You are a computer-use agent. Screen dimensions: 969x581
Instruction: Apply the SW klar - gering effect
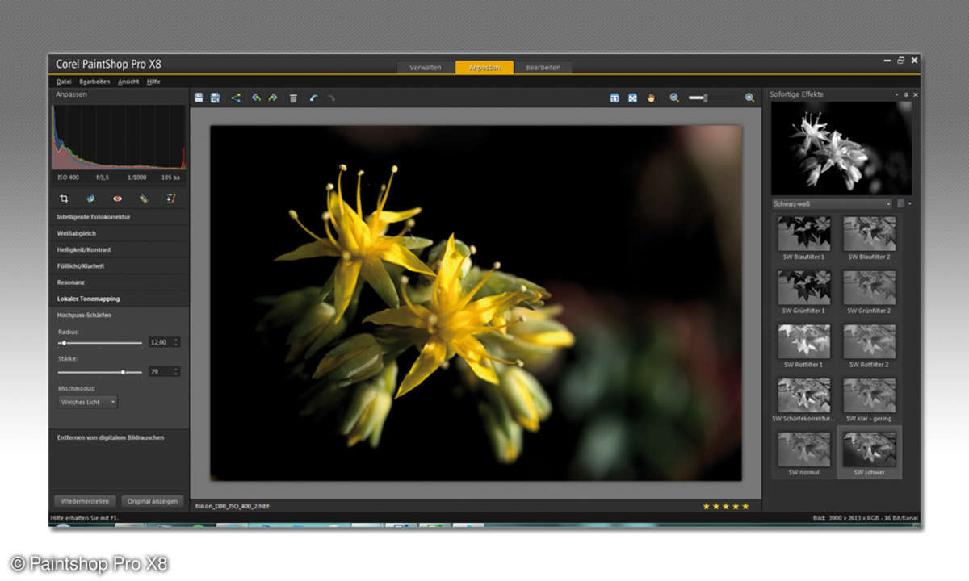point(869,400)
